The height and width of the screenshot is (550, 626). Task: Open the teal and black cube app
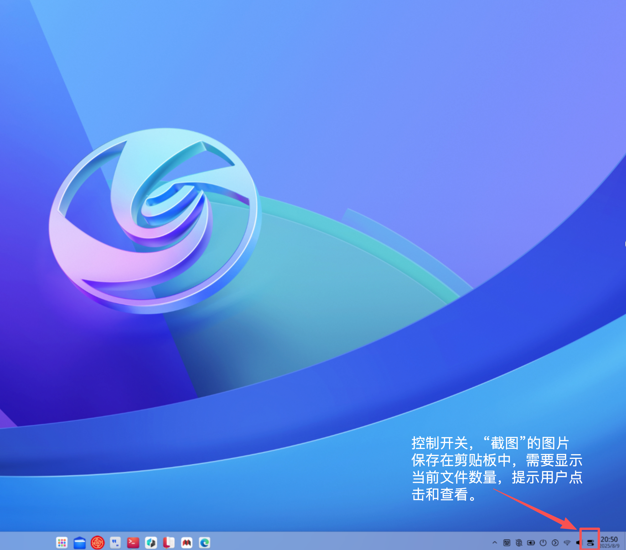click(151, 542)
